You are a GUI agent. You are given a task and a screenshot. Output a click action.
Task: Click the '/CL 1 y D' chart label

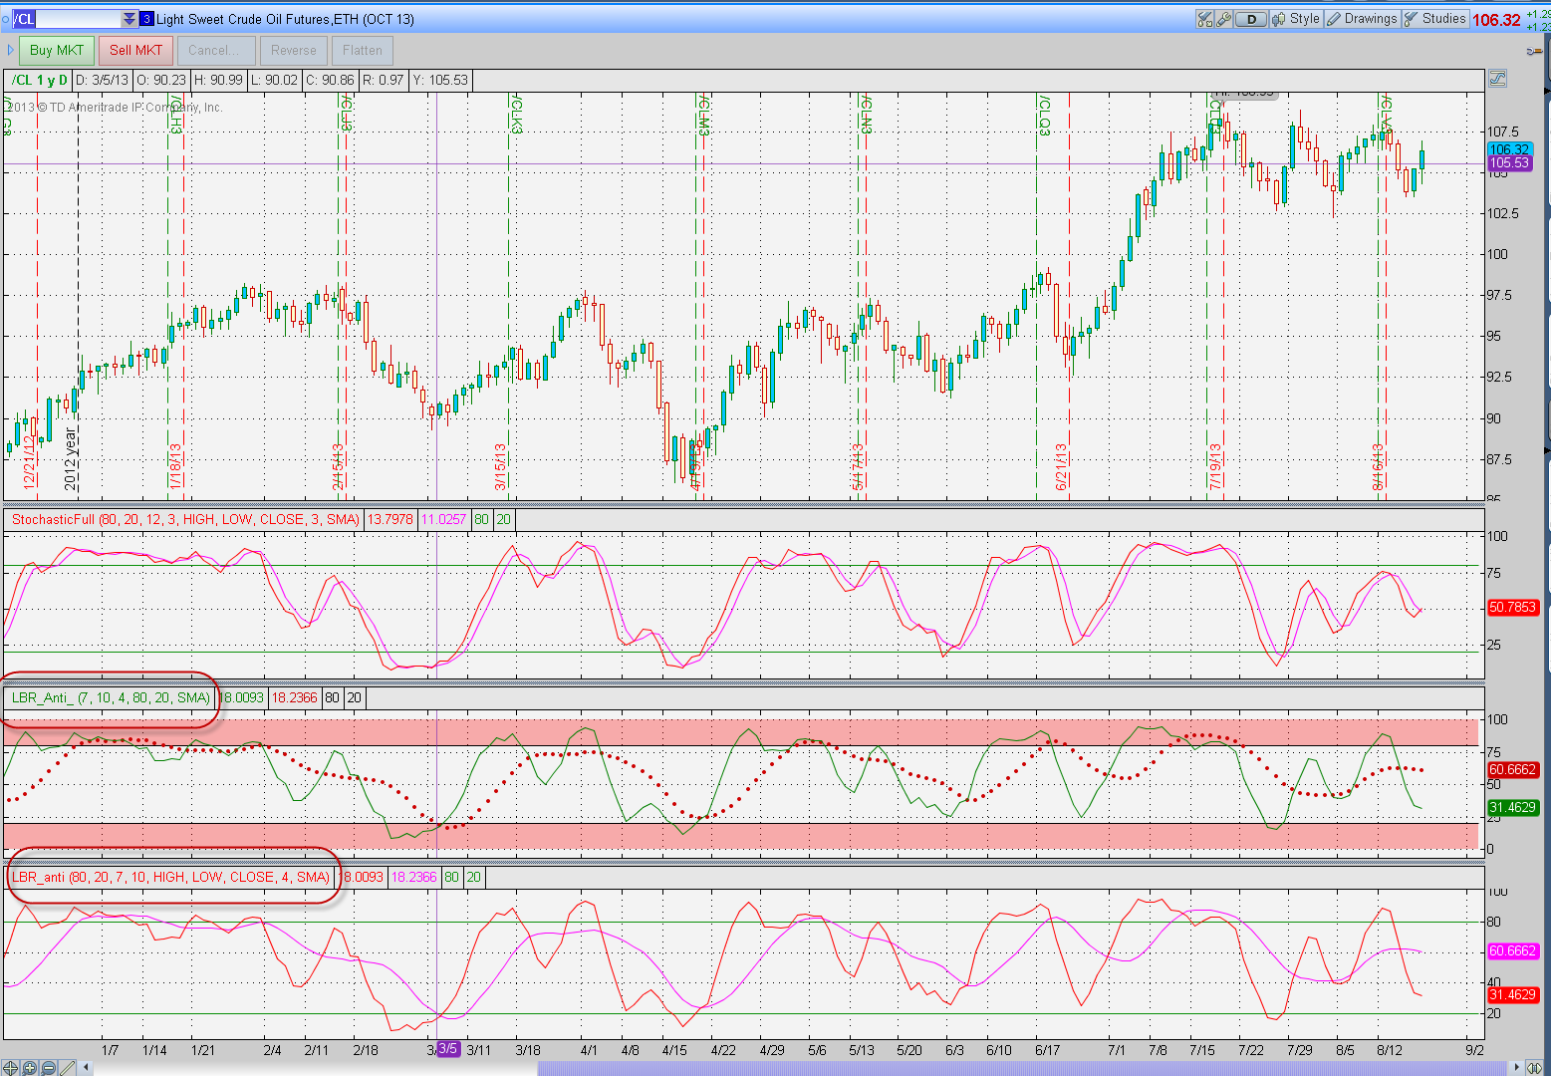[x=39, y=81]
